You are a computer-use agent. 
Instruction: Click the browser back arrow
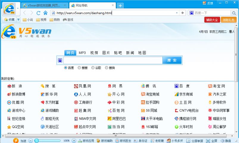[x=25, y=13]
